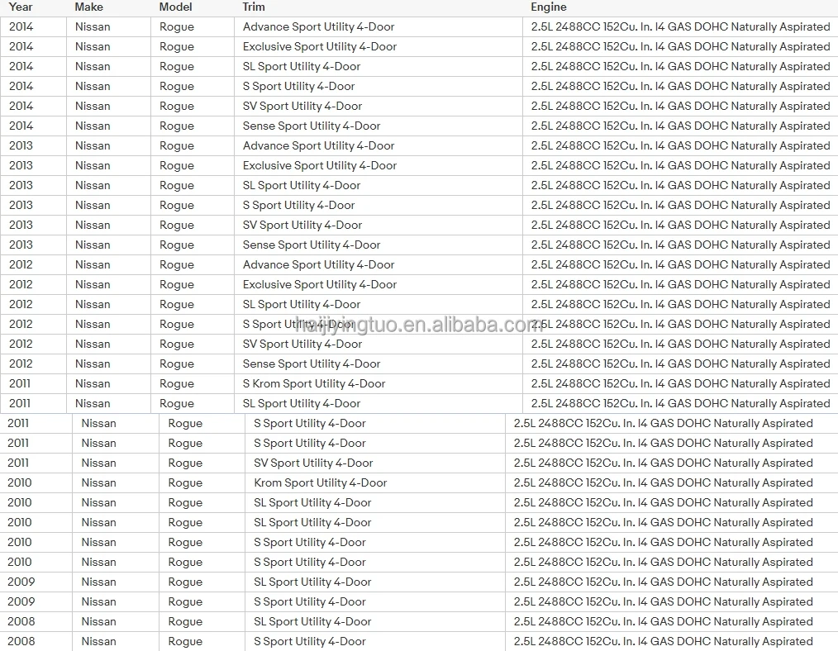Viewport: 838px width, 651px height.
Task: Click engine cell in 2014 Advance row
Action: [x=680, y=26]
